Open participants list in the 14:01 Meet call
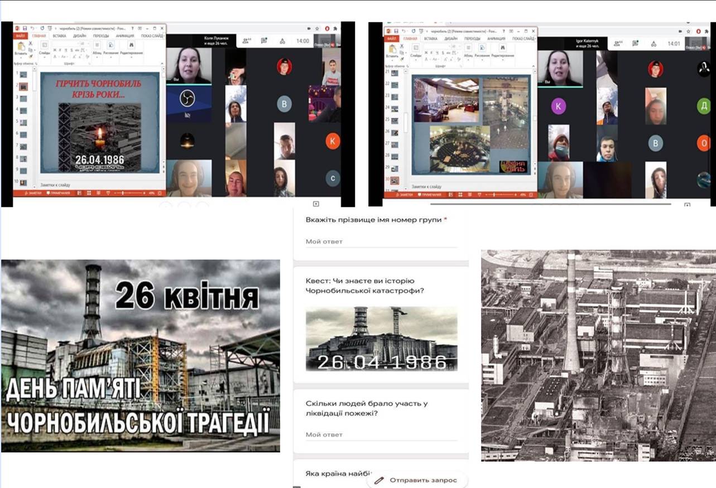 pos(619,43)
